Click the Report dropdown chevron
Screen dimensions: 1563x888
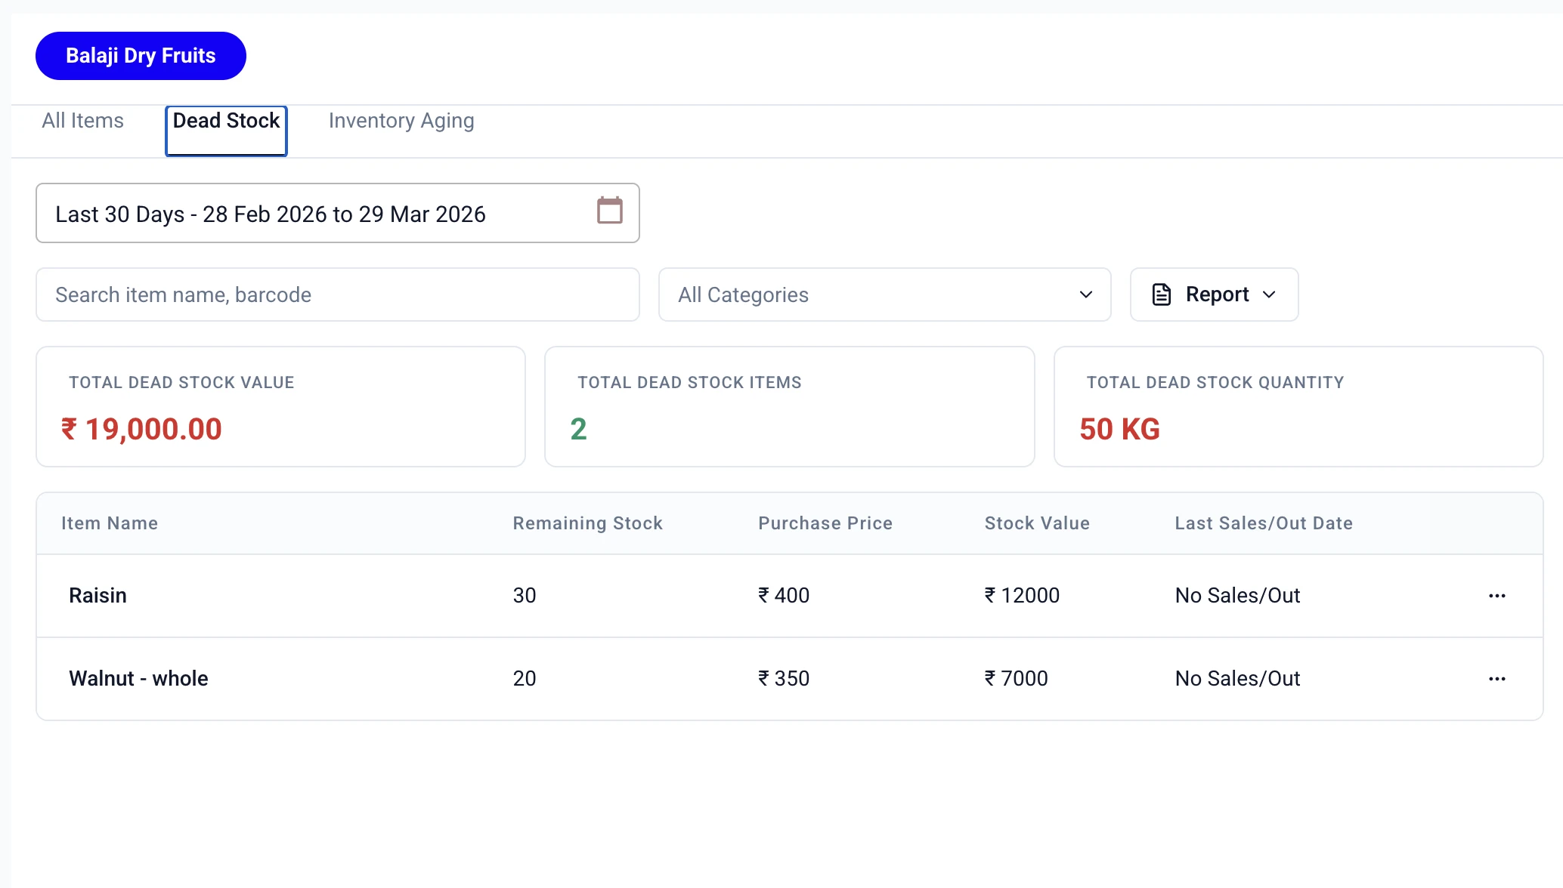1270,294
